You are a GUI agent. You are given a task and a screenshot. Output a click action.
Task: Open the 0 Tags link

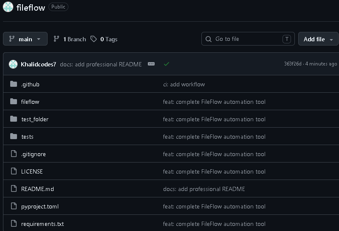click(104, 39)
